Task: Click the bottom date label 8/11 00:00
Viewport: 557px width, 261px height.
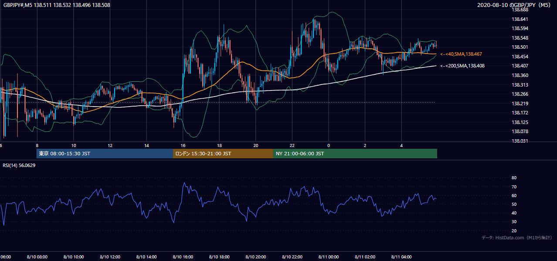Action: click(329, 257)
